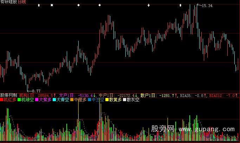
Task: Click the 散户1日 value -1281.7
Action: (167, 96)
